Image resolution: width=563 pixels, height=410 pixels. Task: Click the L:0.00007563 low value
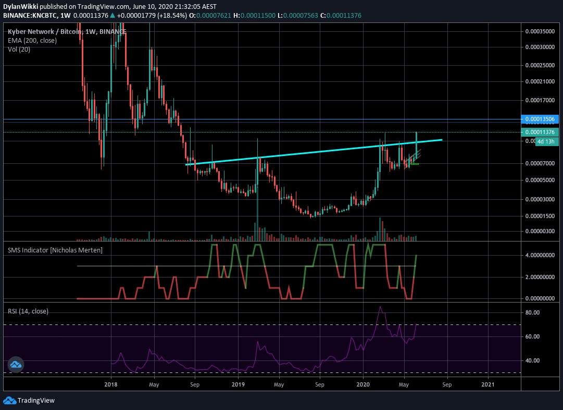[298, 16]
